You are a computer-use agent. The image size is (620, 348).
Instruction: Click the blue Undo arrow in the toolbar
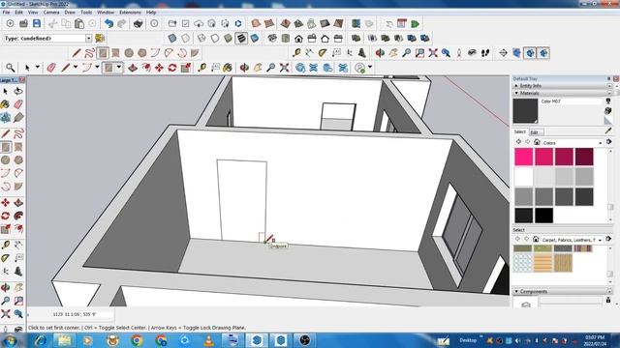click(108, 23)
